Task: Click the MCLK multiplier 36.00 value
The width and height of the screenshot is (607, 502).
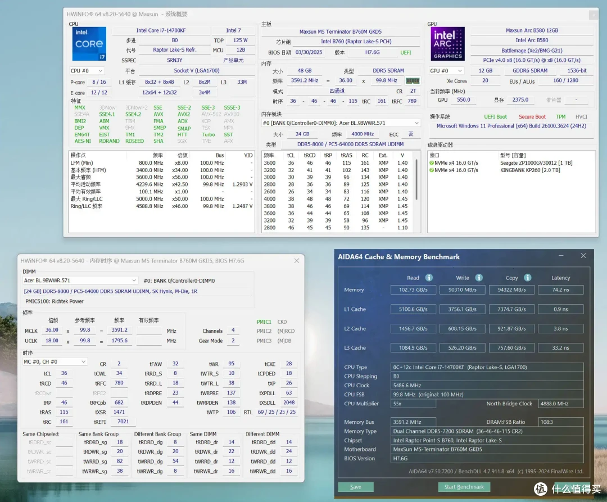Action: (52, 330)
